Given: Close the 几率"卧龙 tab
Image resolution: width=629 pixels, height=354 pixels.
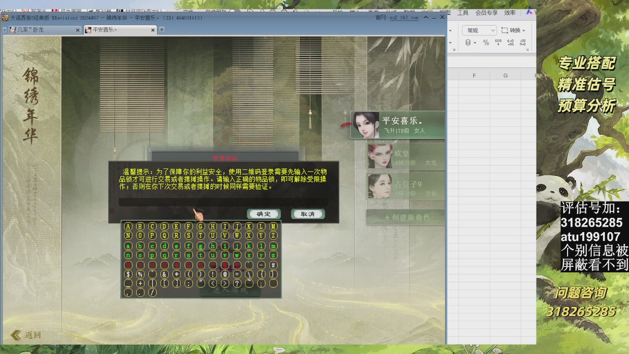Looking at the screenshot, I should (78, 30).
